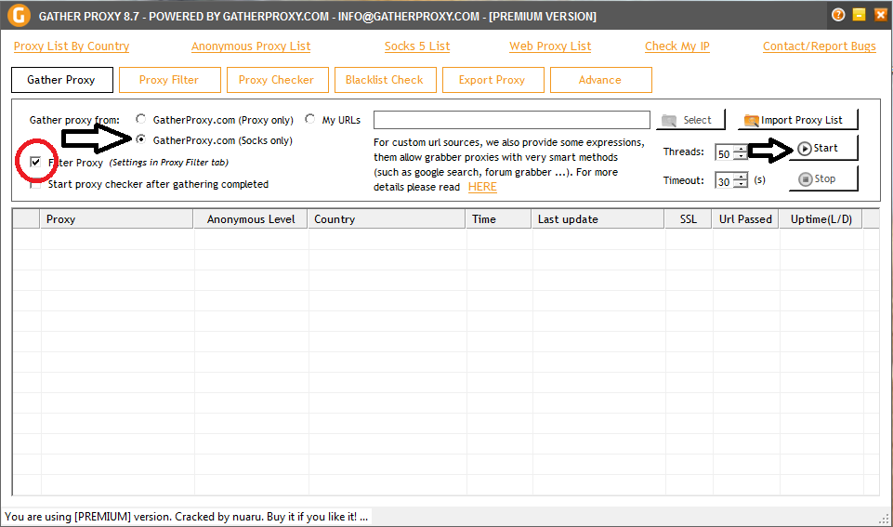Sort by Url Passed column header
The height and width of the screenshot is (527, 893).
pyautogui.click(x=745, y=219)
